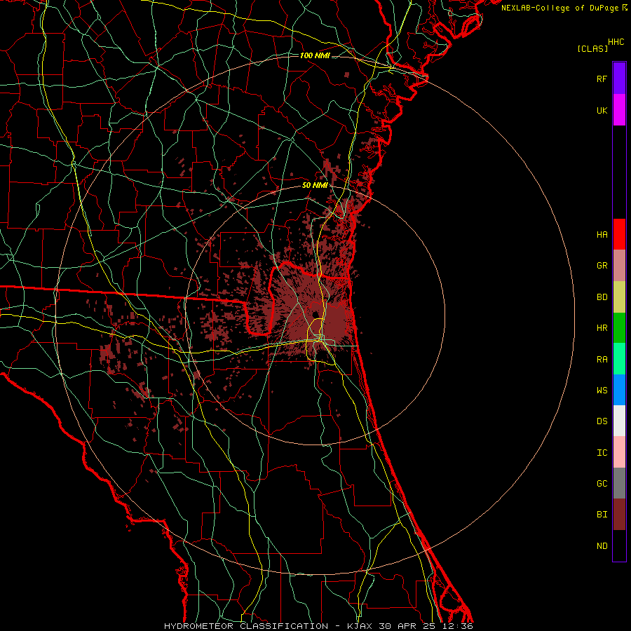This screenshot has height=631, width=631.
Task: Click the BI brown legend swatch
Action: [619, 515]
